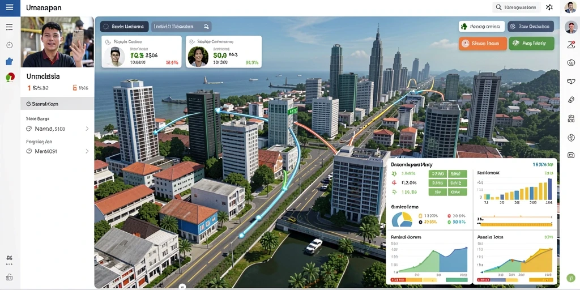Click header icon of first profile card
Viewport: 580px width, 290px height.
click(108, 42)
